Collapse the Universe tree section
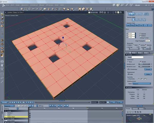This screenshot has width=154, height=123. pyautogui.click(x=5, y=111)
